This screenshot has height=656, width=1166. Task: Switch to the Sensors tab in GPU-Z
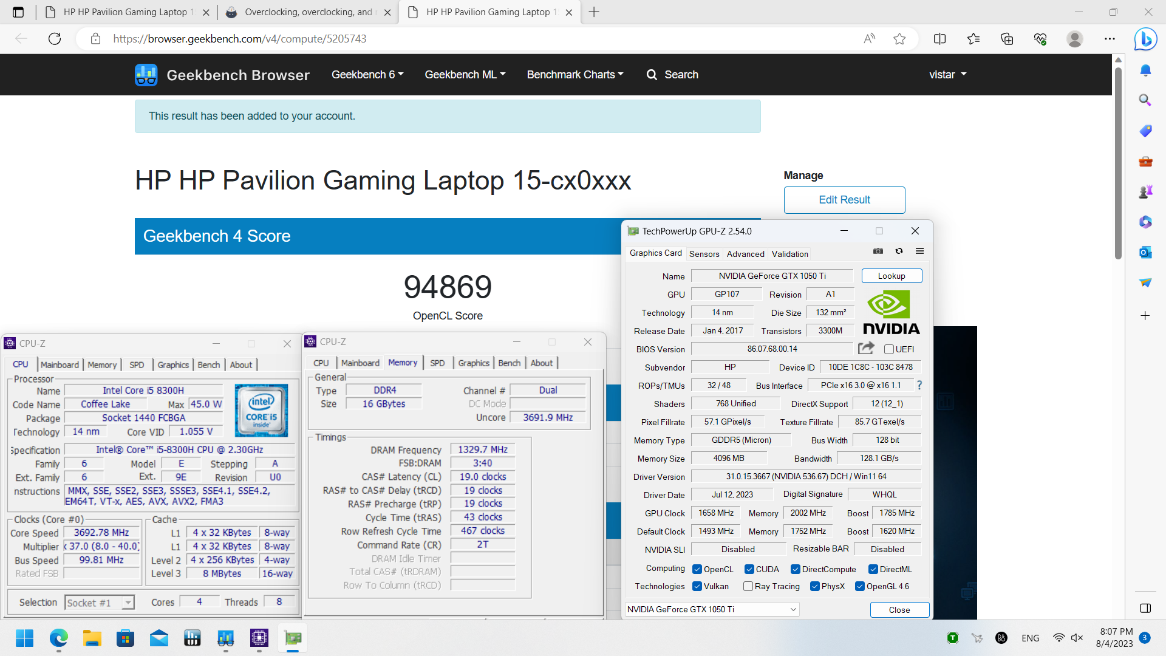point(704,254)
